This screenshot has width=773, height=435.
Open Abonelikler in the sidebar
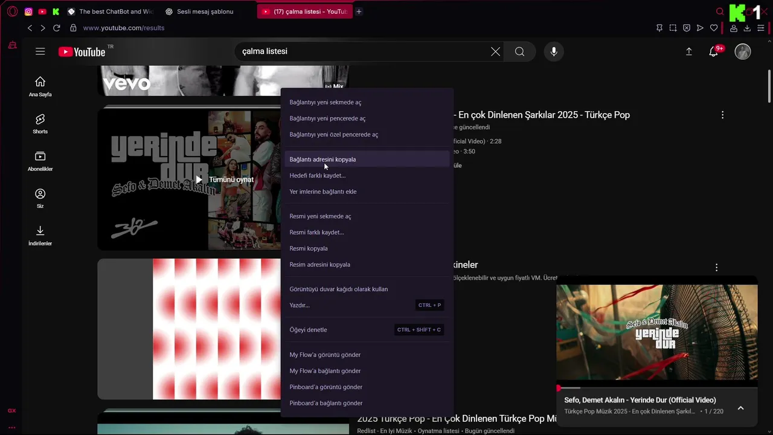tap(40, 161)
